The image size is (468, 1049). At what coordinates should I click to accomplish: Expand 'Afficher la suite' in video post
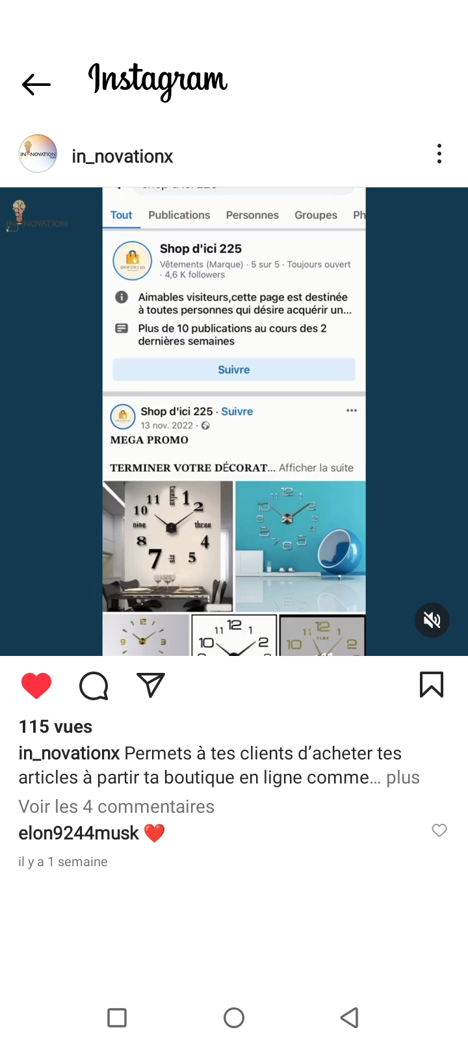(317, 467)
